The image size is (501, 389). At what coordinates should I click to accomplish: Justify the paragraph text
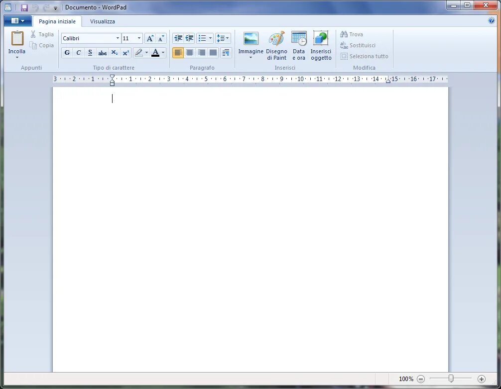coord(213,53)
